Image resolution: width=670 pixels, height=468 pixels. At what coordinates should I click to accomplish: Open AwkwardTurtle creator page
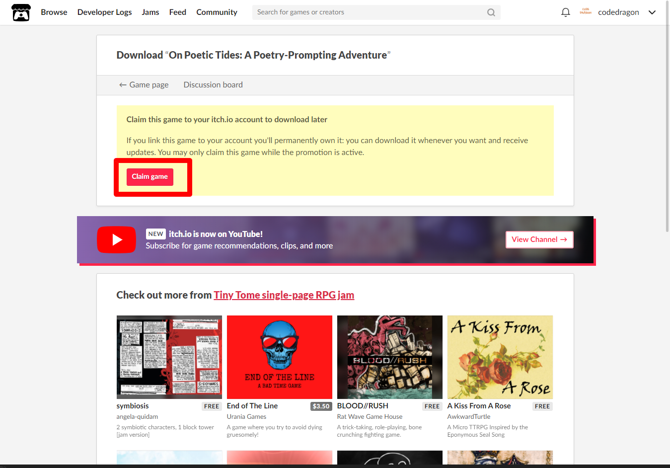469,417
